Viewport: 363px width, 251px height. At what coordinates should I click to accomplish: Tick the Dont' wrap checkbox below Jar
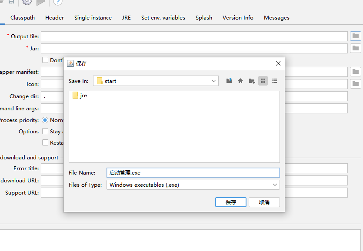click(x=45, y=60)
